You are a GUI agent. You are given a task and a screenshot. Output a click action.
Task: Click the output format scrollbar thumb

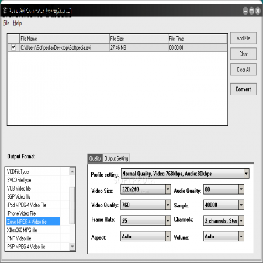(72, 206)
